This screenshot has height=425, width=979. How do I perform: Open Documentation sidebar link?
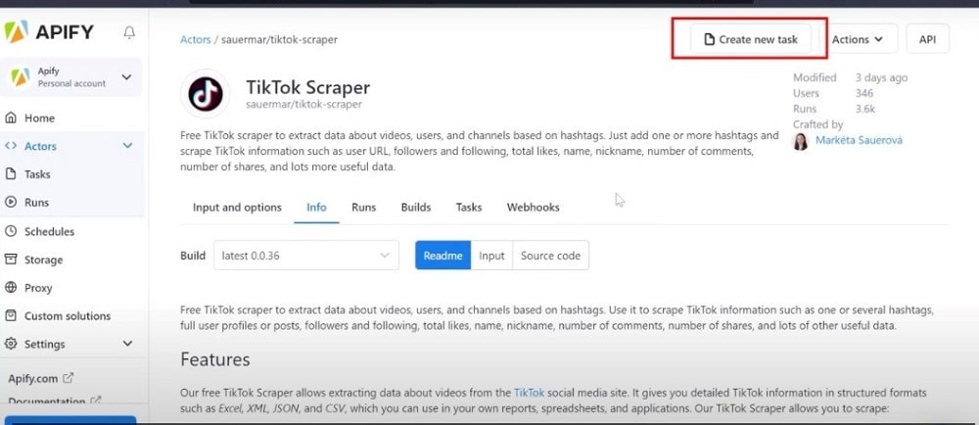47,401
